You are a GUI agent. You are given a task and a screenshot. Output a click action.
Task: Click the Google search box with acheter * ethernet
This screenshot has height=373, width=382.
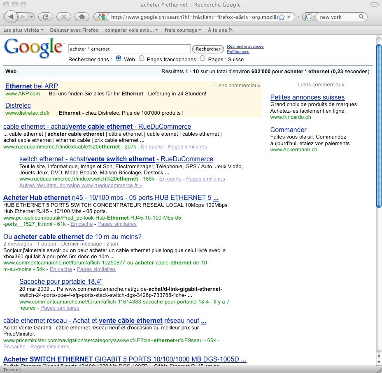pyautogui.click(x=129, y=49)
